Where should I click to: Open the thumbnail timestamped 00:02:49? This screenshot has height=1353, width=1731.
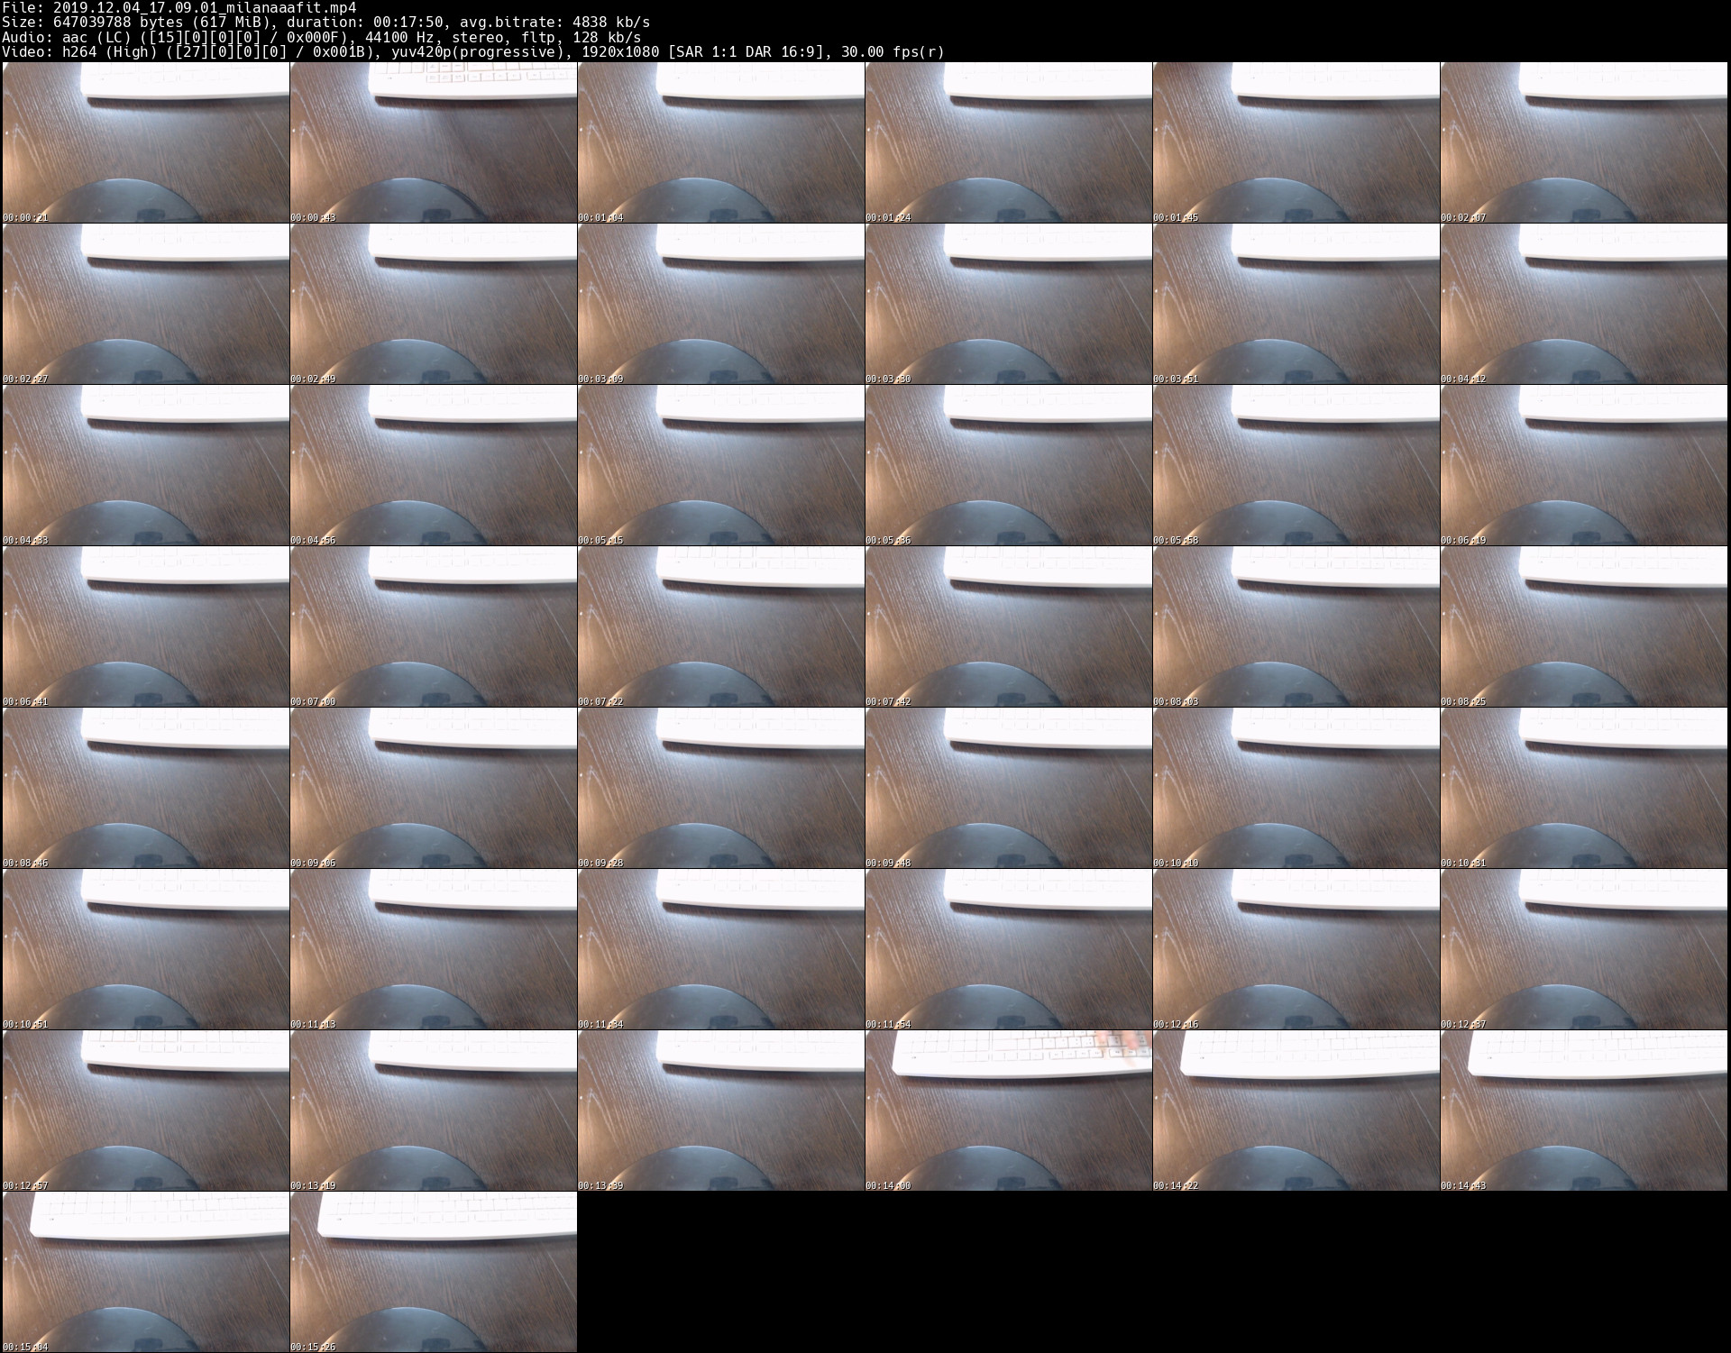click(433, 304)
